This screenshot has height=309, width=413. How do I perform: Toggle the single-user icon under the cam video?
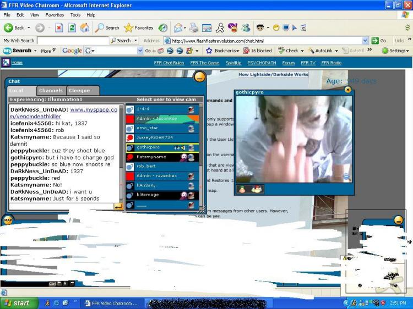pos(242,189)
